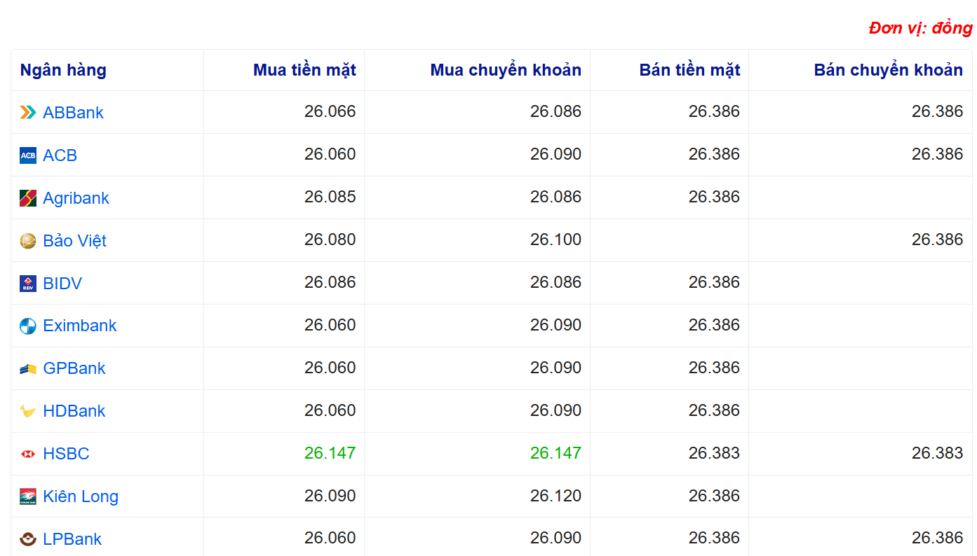Click the Kiên Long logo icon

click(28, 496)
